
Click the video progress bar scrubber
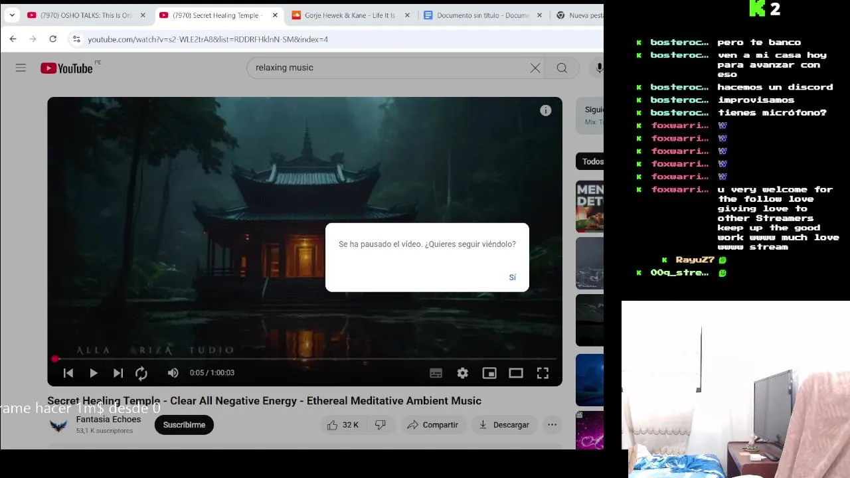coord(55,359)
